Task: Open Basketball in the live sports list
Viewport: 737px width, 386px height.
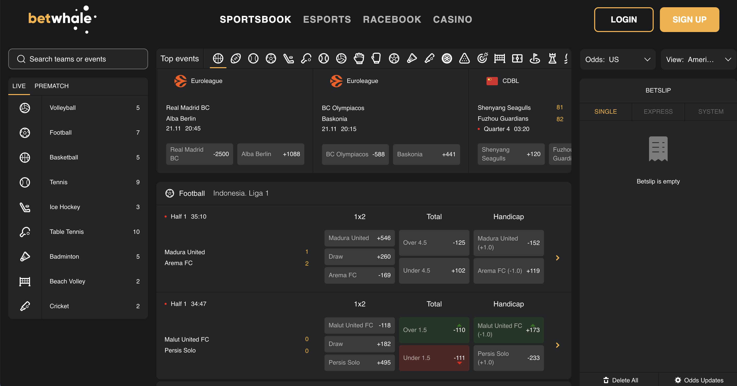Action: click(78, 157)
